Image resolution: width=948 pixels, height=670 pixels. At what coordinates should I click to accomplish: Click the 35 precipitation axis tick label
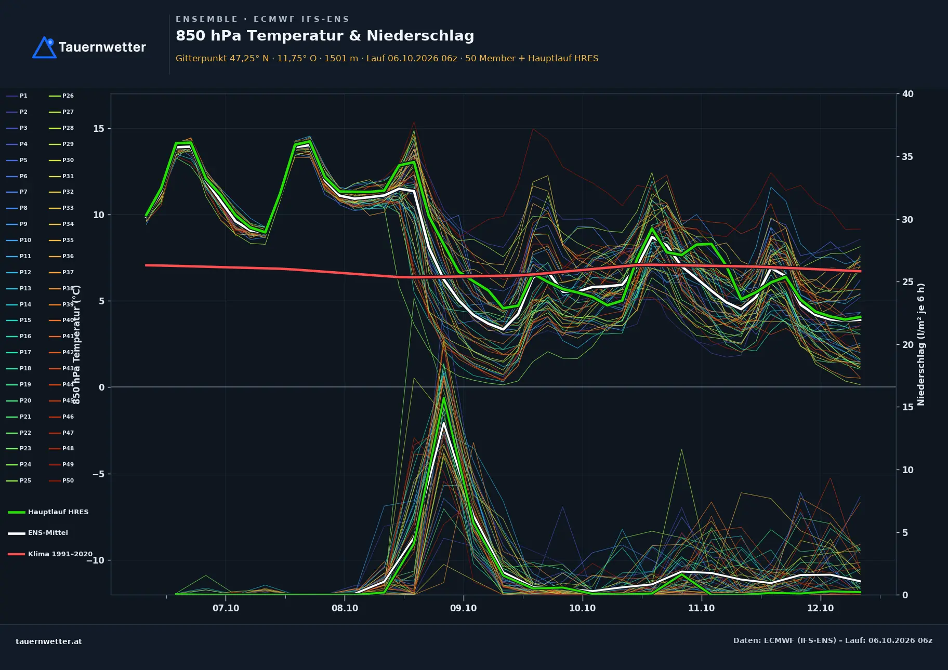pos(907,157)
